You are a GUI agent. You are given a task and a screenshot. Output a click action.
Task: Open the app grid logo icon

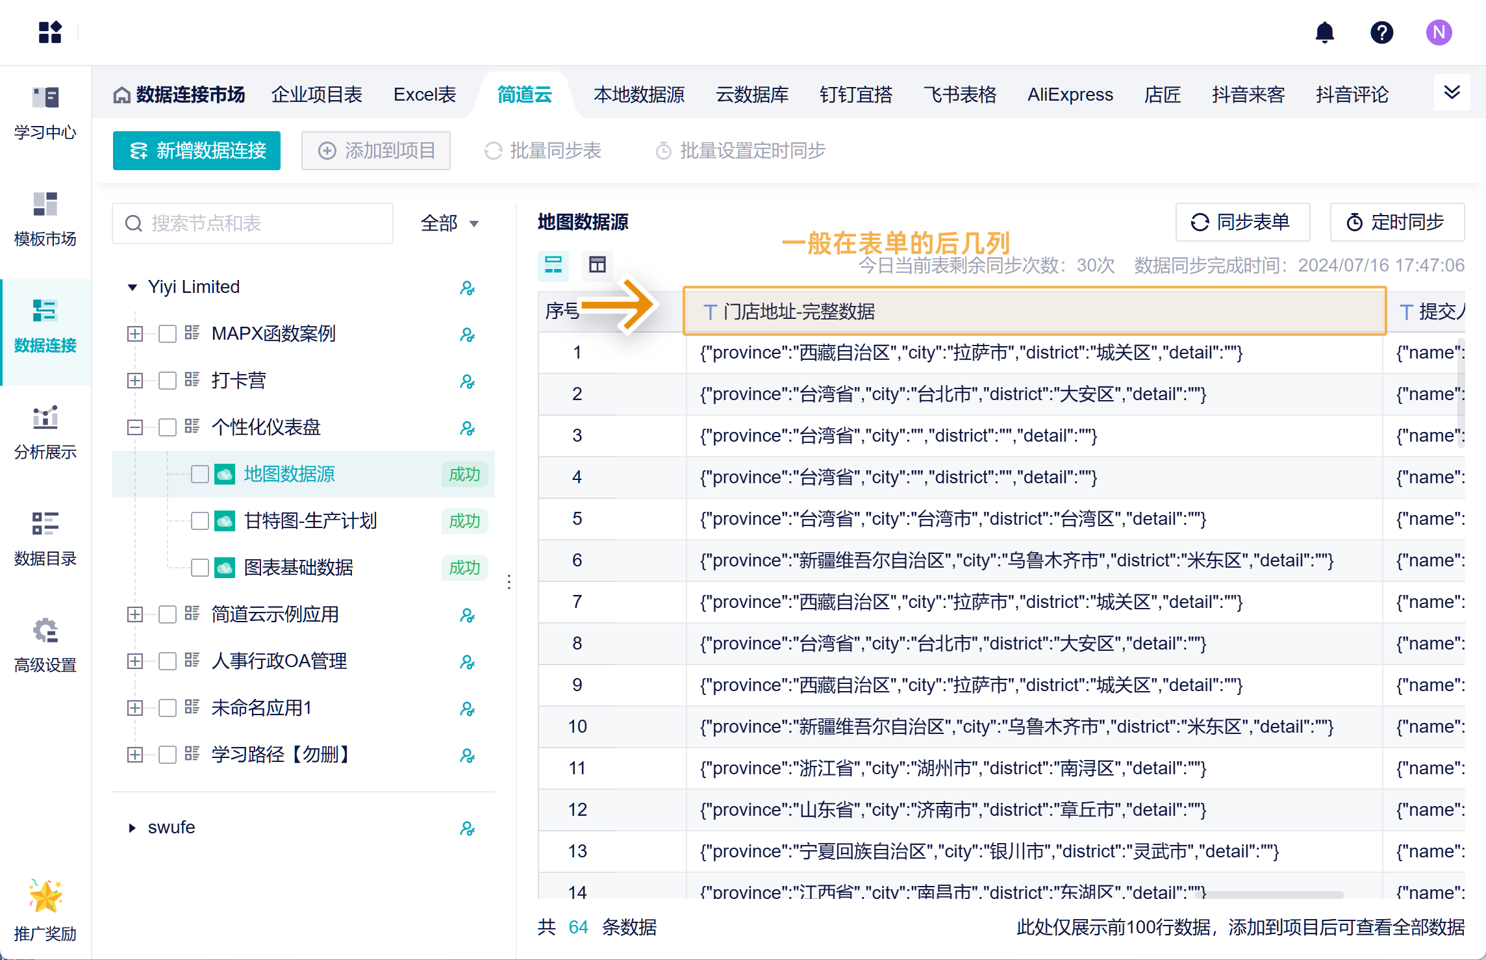pos(50,32)
